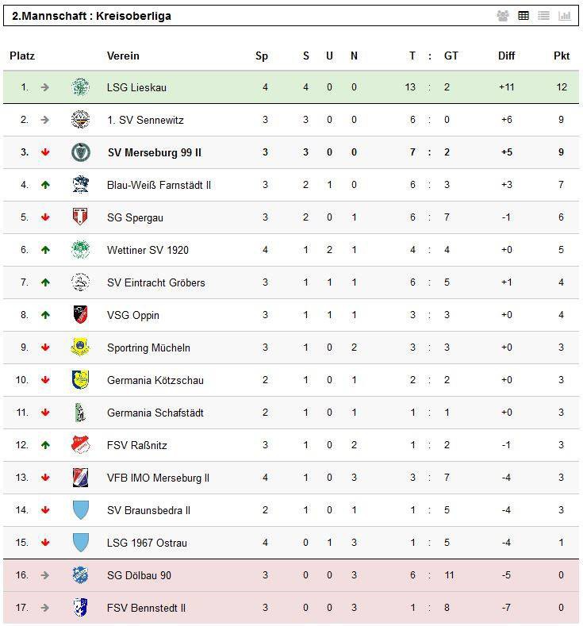583x626 pixels.
Task: Click the FSV Raßnitz red crest
Action: 81,445
